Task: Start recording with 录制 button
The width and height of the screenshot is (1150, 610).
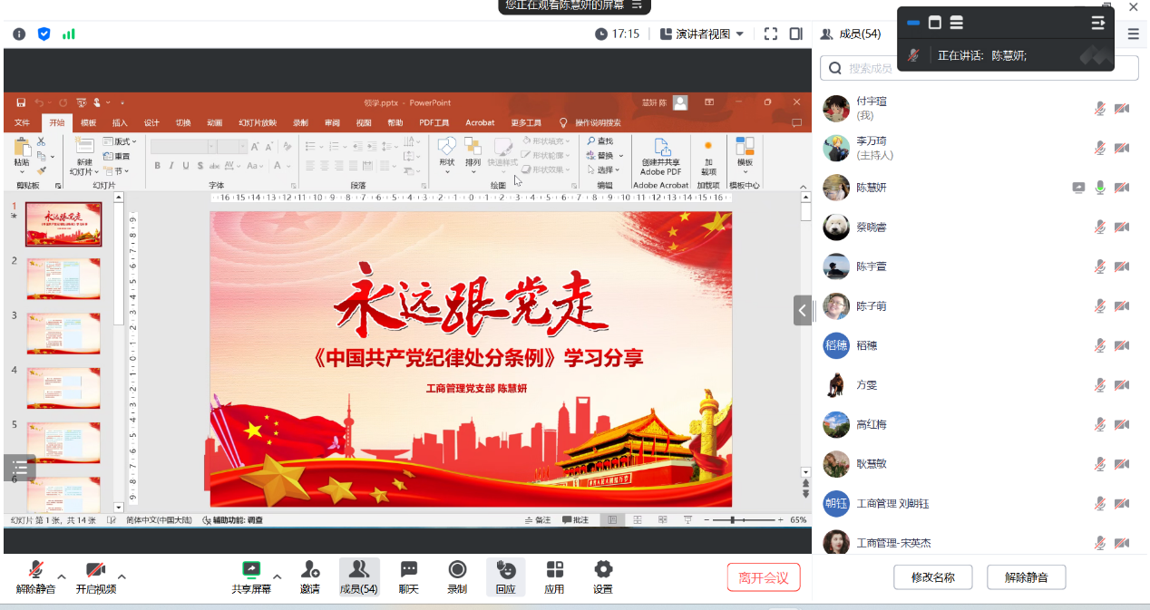Action: coord(457,576)
